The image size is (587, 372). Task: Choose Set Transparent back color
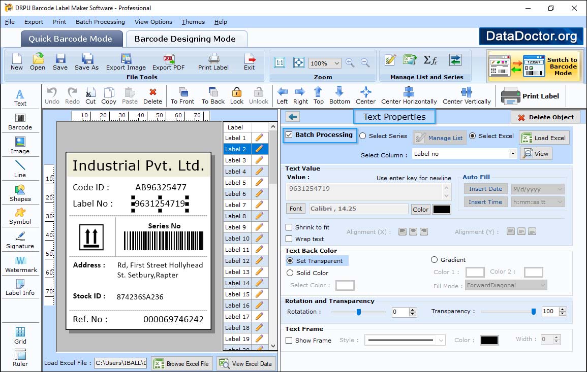click(290, 260)
